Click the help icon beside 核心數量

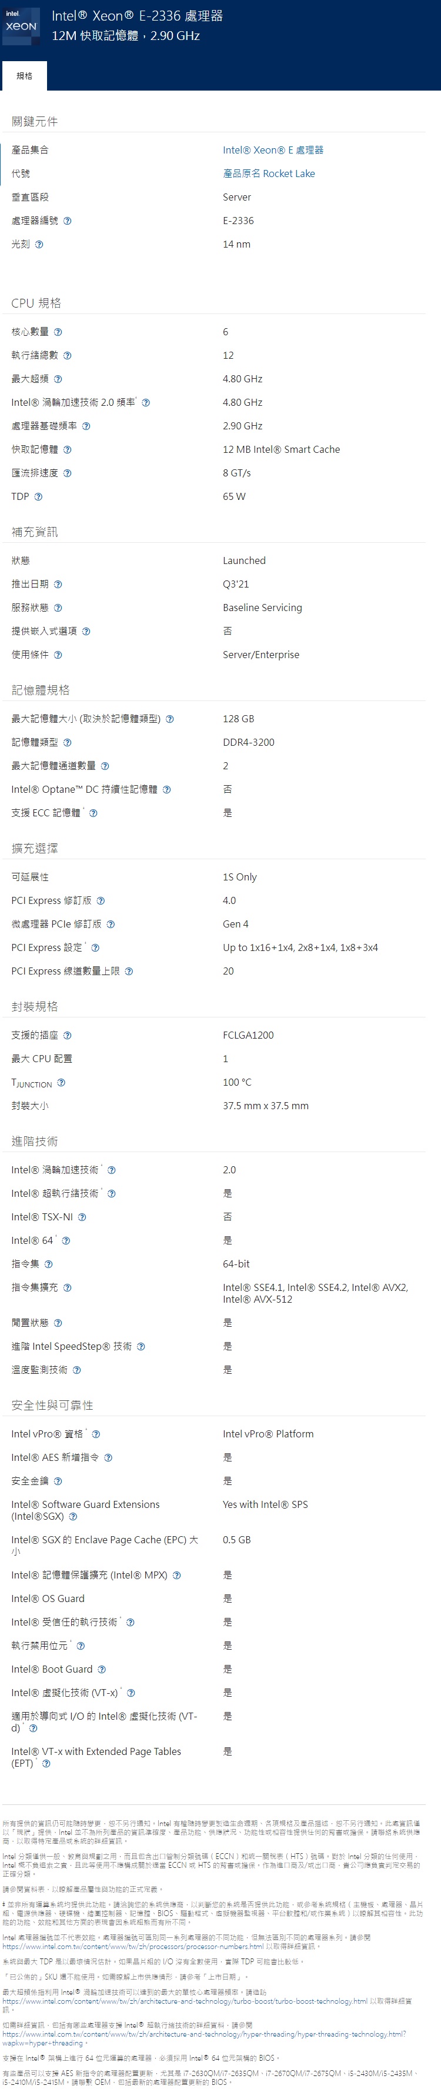(58, 332)
